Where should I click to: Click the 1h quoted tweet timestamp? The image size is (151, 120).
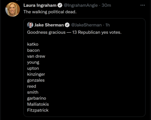click(x=108, y=25)
